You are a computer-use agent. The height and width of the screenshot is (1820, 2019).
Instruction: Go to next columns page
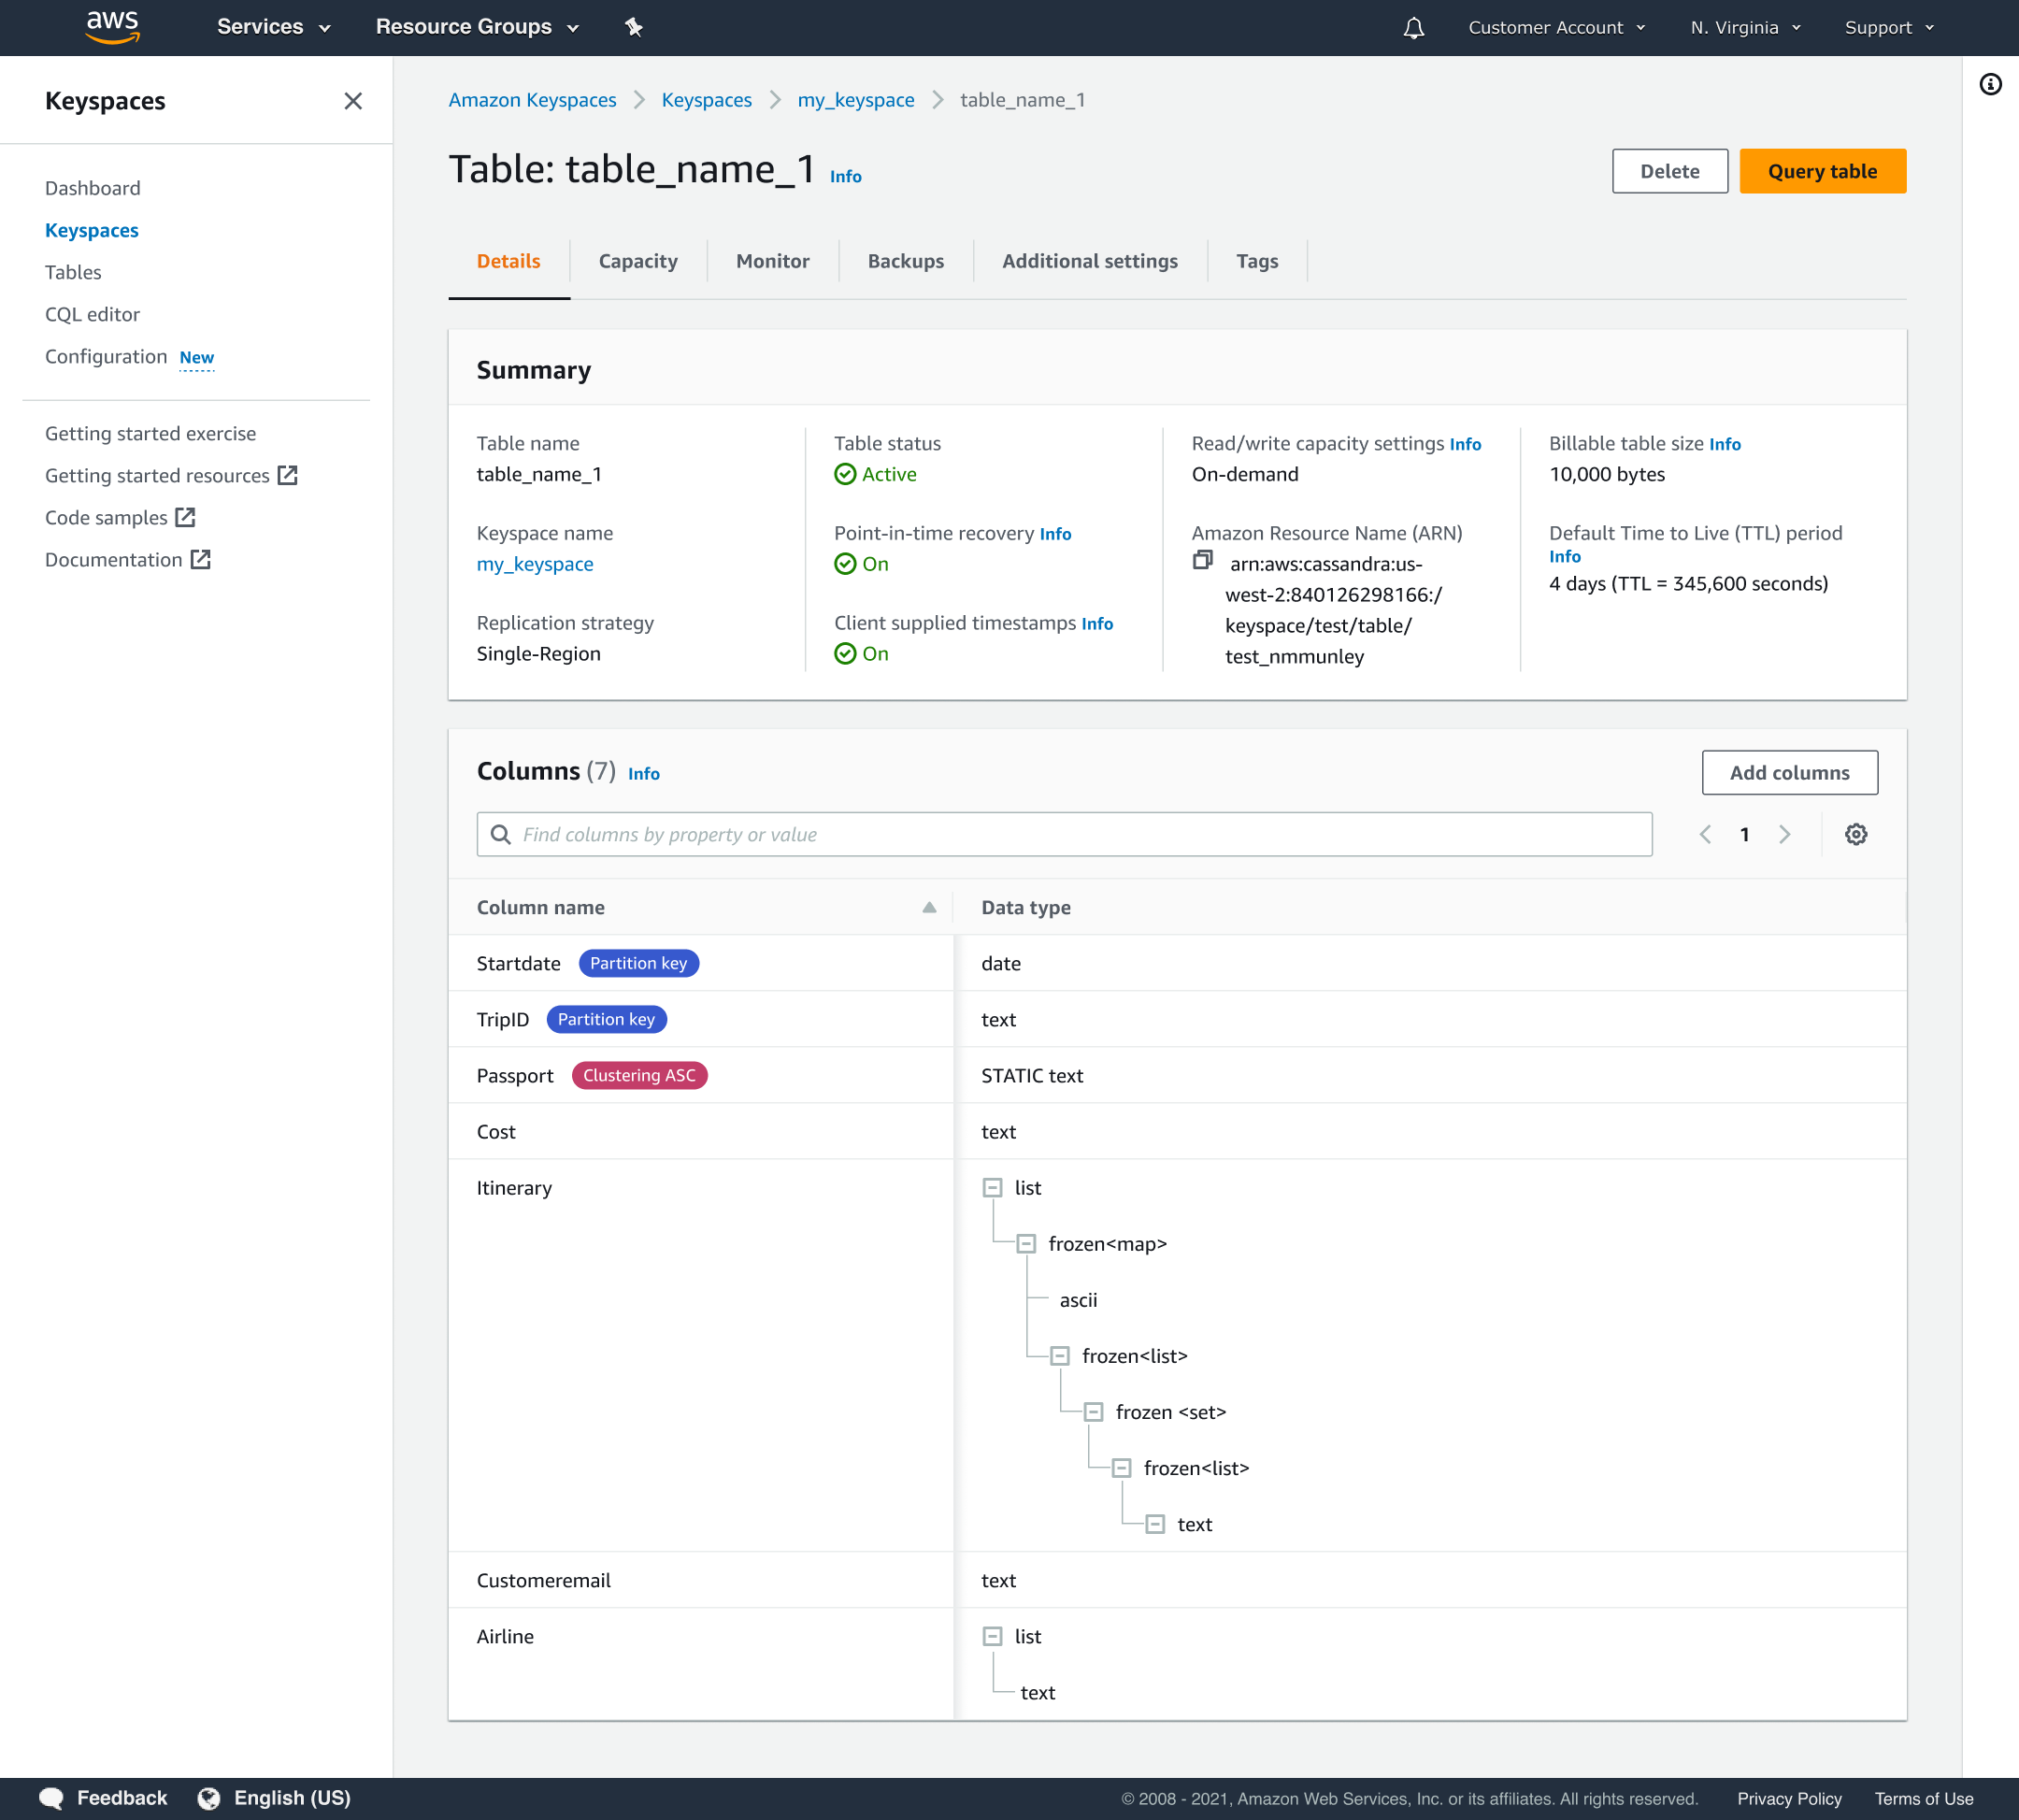click(x=1784, y=834)
